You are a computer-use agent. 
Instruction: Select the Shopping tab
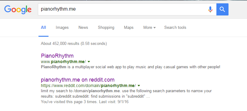coord(106,27)
